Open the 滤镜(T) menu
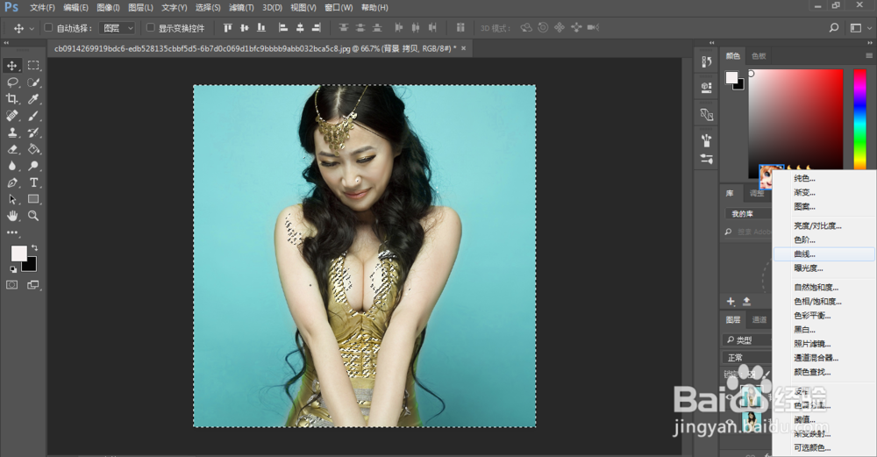This screenshot has height=457, width=877. (x=241, y=8)
